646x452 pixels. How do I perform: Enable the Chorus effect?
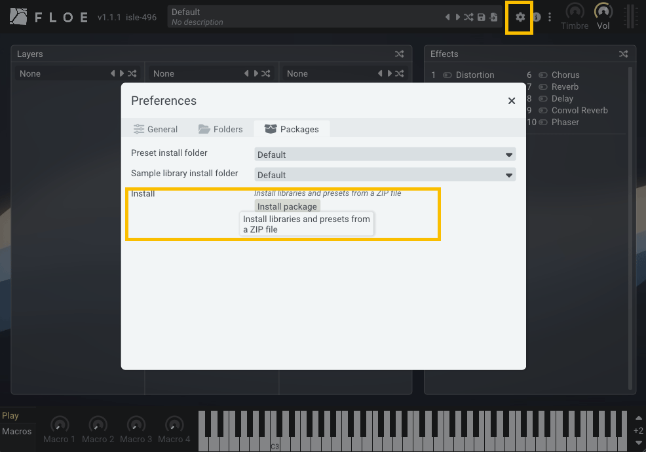coord(543,75)
